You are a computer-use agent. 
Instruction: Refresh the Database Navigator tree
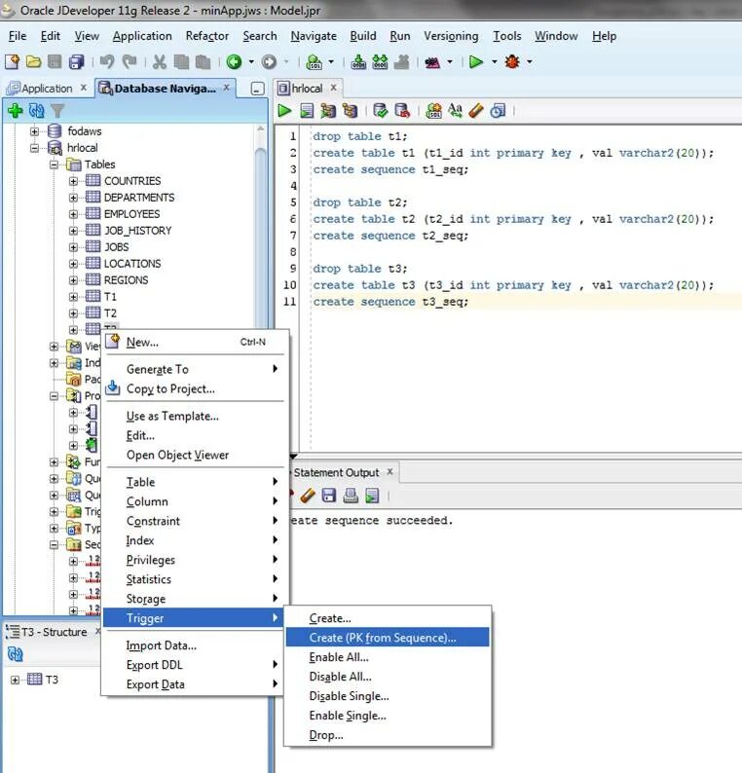point(36,110)
